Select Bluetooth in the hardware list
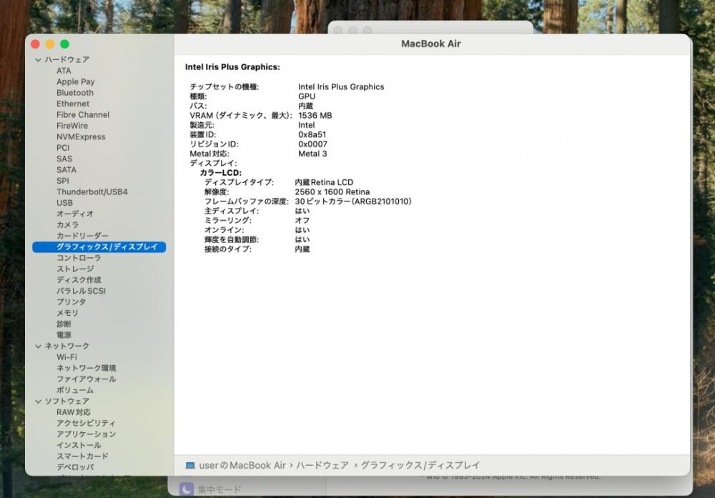Viewport: 715px width, 498px height. tap(75, 92)
